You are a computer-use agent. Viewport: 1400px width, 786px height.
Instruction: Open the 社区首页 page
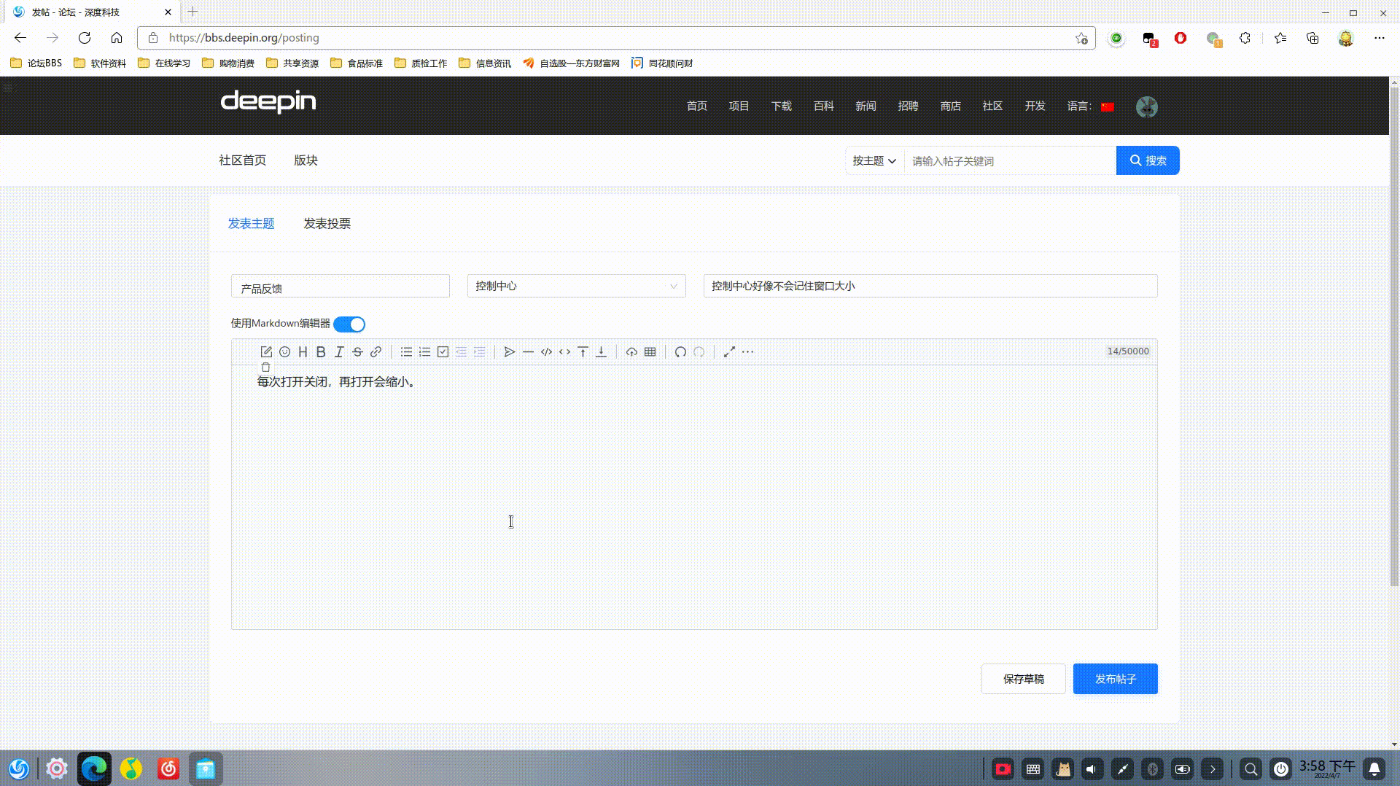[x=242, y=160]
